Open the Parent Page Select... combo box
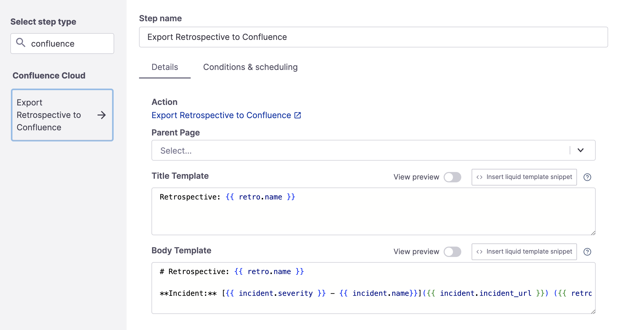 373,150
